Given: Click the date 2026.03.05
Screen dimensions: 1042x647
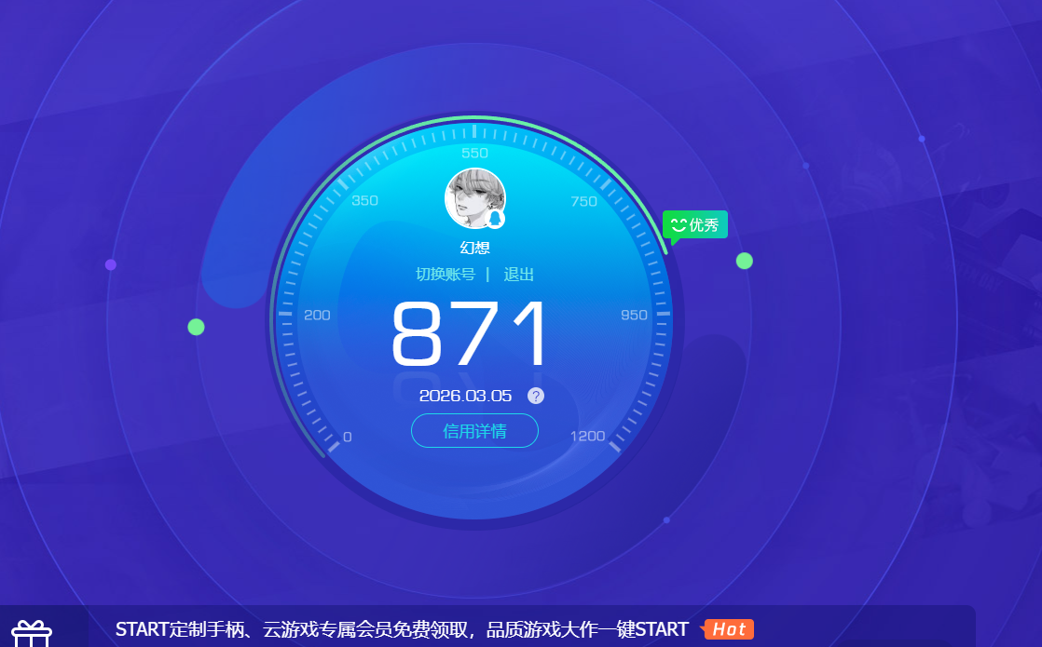Looking at the screenshot, I should pyautogui.click(x=465, y=396).
